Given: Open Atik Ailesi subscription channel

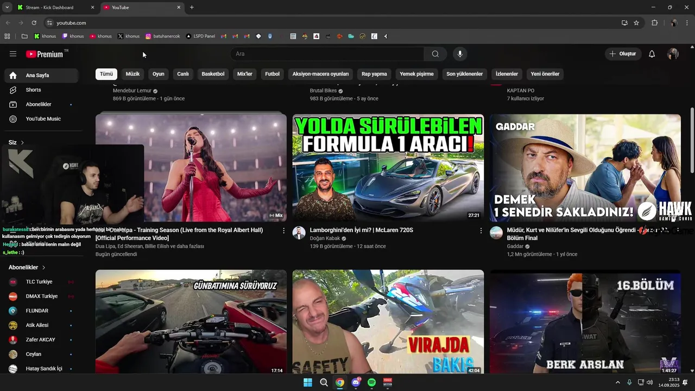Looking at the screenshot, I should (41, 325).
